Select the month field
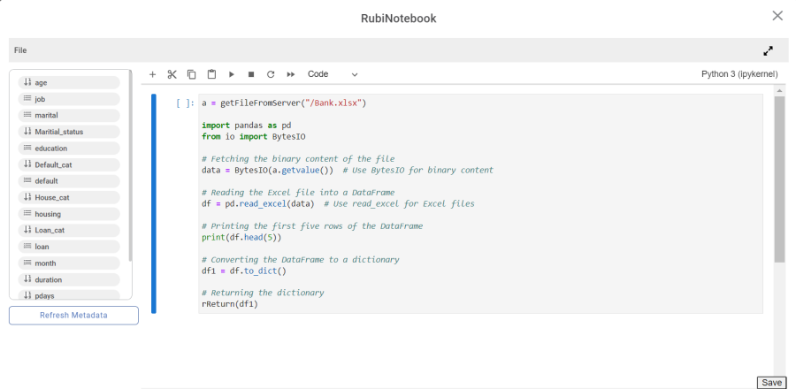Viewport: 796px width, 389px height. coord(69,263)
